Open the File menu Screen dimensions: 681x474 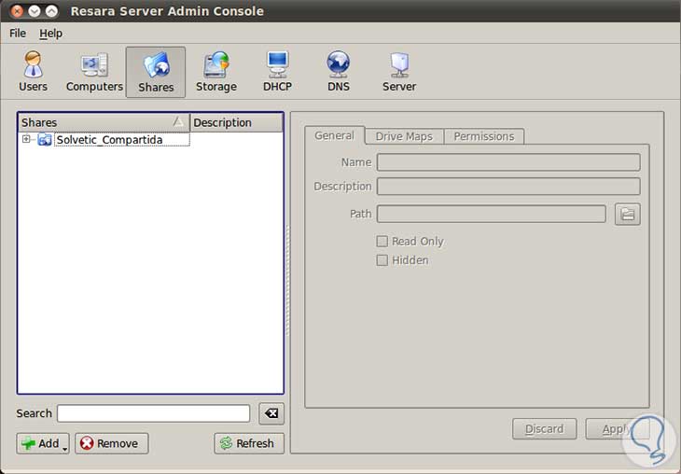(x=18, y=34)
